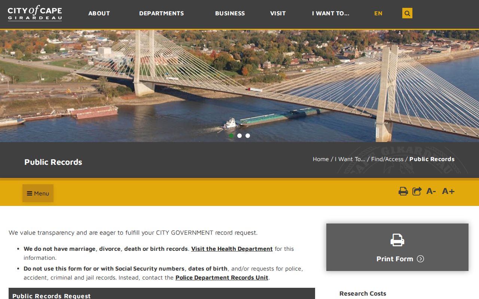Click the Research Costs heading

coord(363,294)
